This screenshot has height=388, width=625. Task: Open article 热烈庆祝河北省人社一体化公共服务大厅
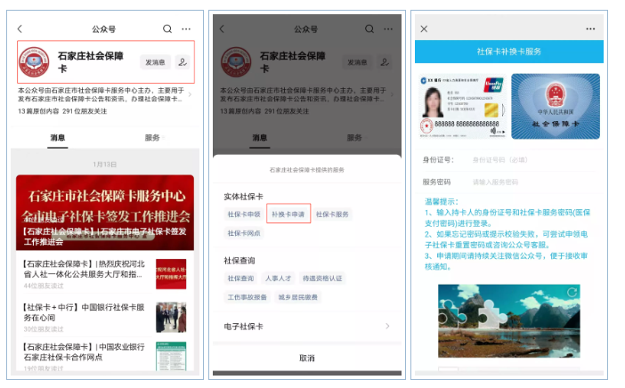[x=85, y=270]
